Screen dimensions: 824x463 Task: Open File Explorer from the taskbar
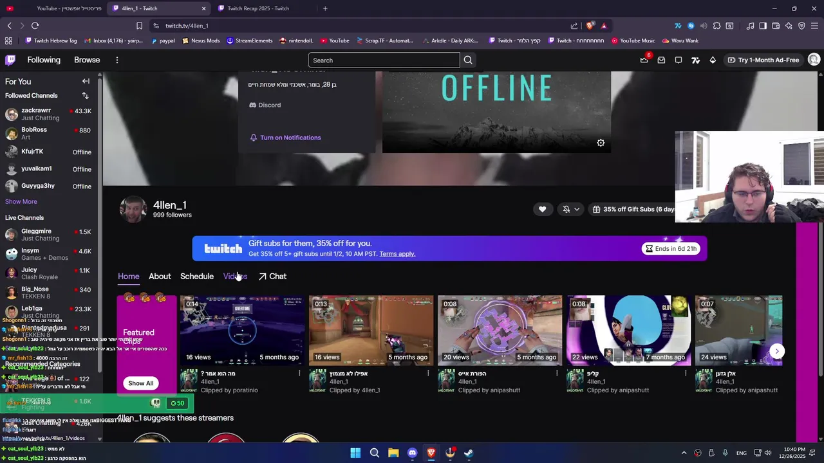393,453
